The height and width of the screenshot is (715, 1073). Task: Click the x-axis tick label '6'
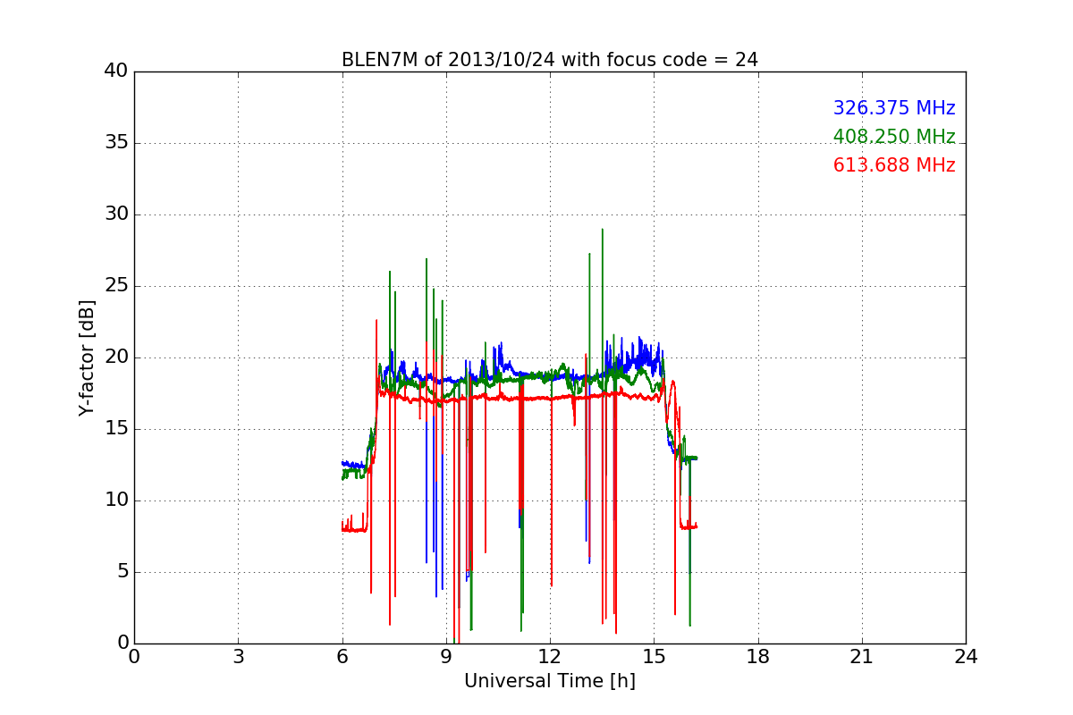pos(342,657)
